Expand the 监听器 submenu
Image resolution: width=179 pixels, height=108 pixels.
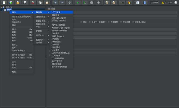(42, 42)
